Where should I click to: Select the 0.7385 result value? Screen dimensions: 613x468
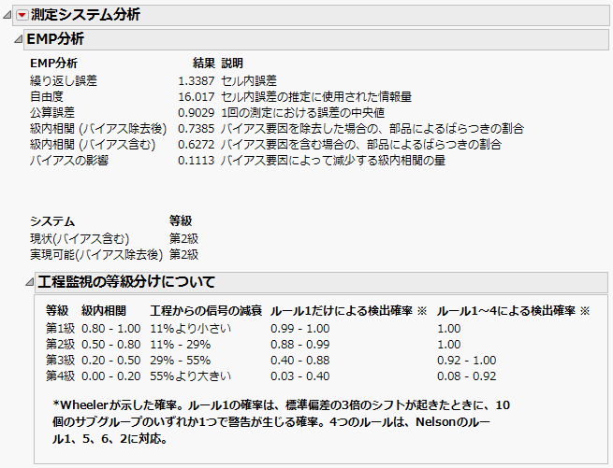click(197, 129)
